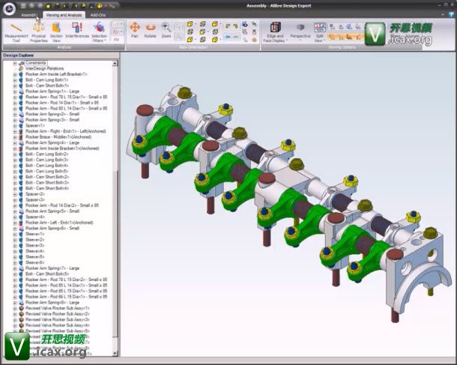Image resolution: width=457 pixels, height=365 pixels.
Task: Select Rocker Arm Spring<2> - Small
Action: point(52,114)
